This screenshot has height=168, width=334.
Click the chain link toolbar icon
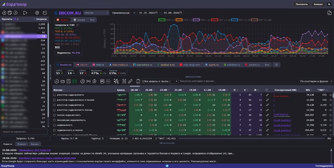click(x=130, y=81)
